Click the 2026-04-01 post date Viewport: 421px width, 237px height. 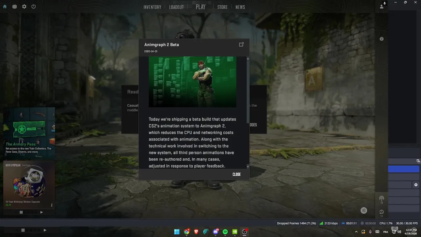(x=151, y=51)
